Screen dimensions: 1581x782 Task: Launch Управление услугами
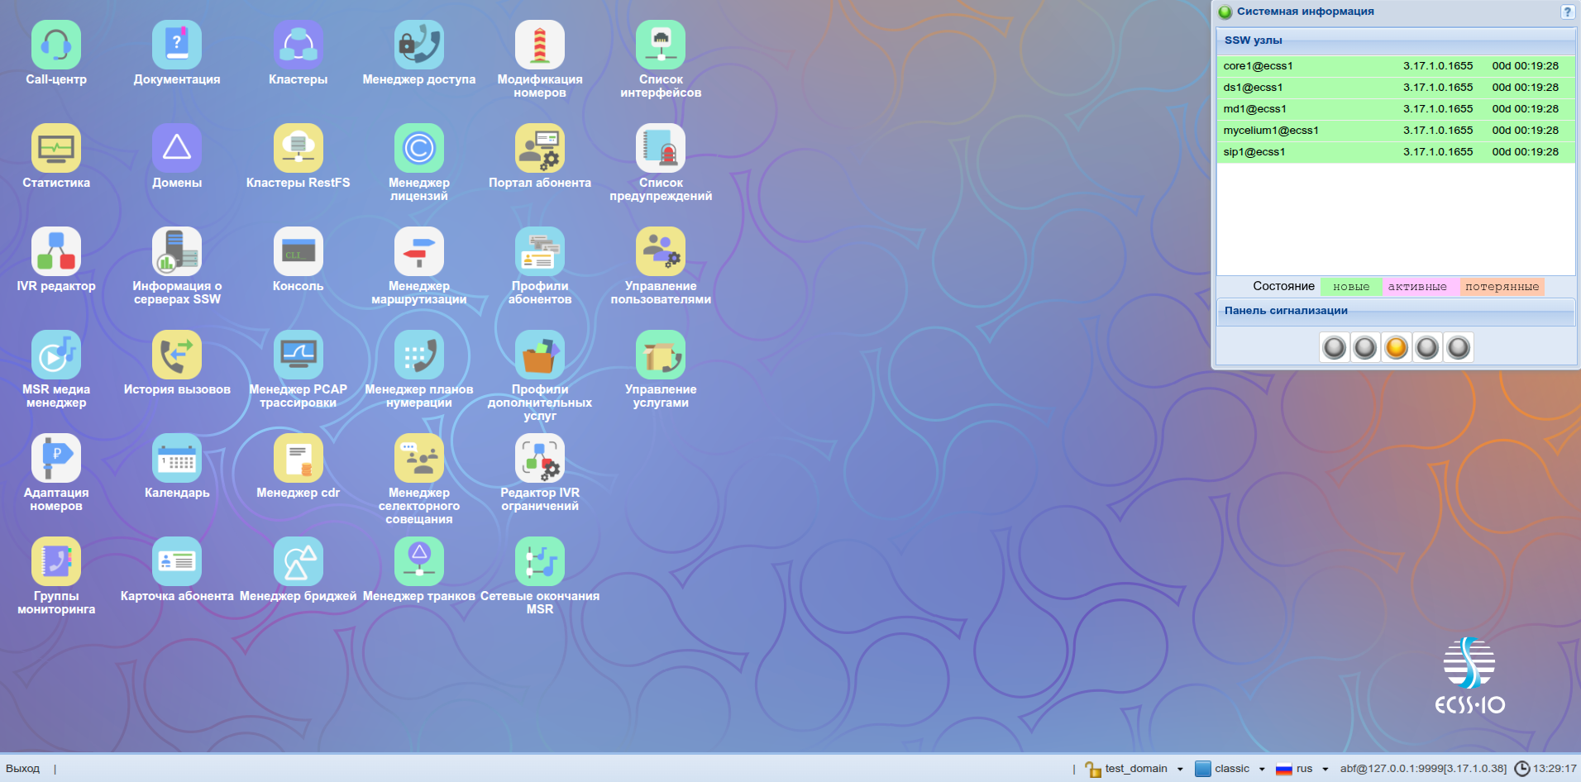[661, 355]
